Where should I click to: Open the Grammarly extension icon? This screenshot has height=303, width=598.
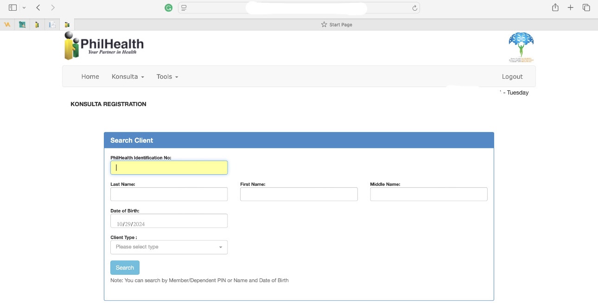coord(169,8)
